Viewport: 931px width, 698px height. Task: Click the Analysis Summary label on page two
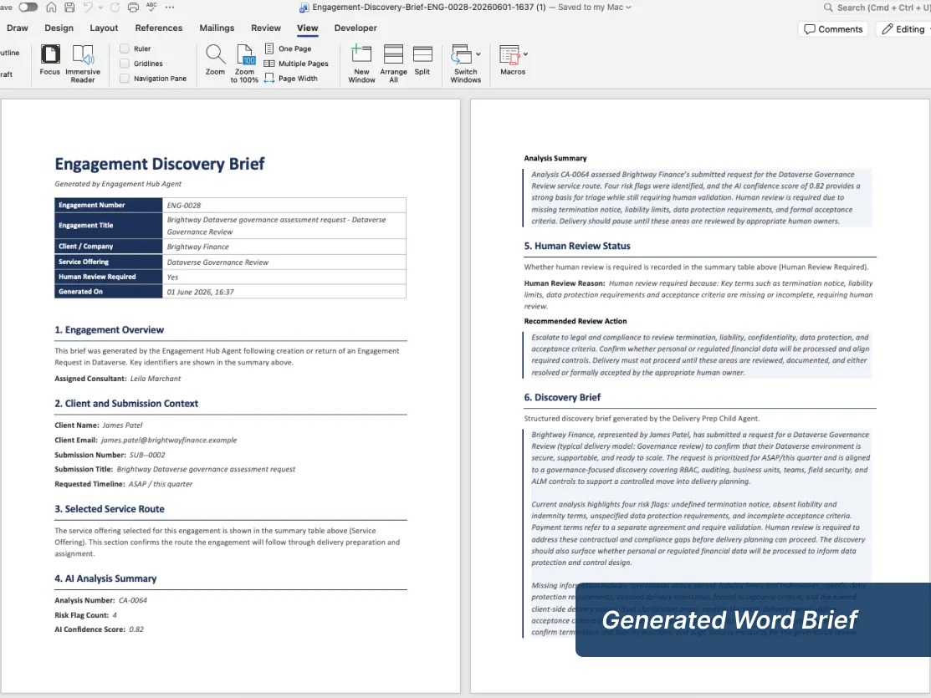click(x=555, y=159)
